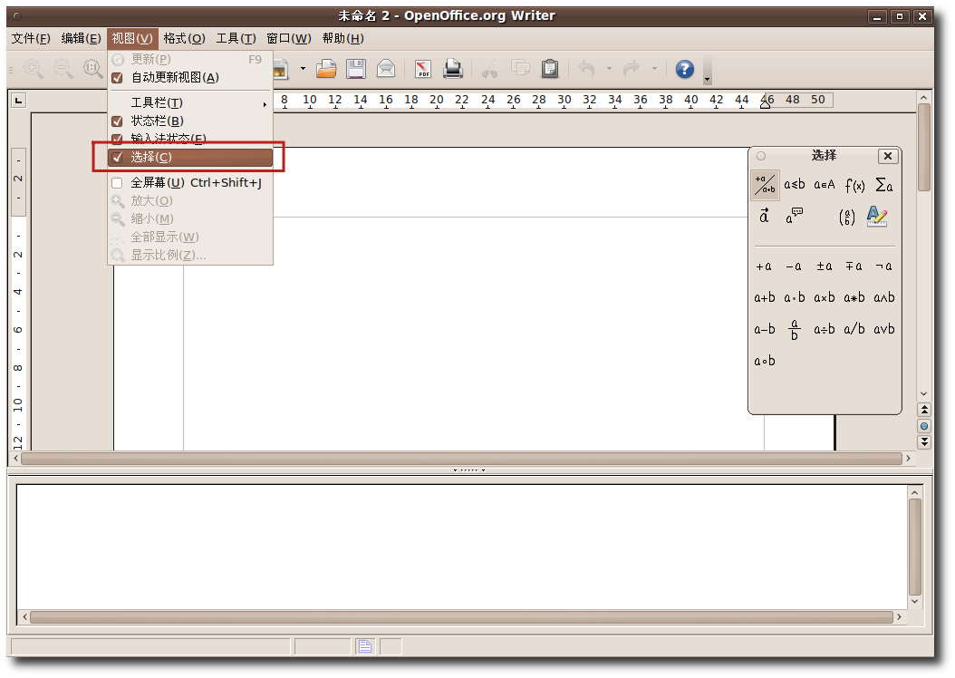
Task: Open OpenOffice Help question mark icon
Action: [685, 69]
